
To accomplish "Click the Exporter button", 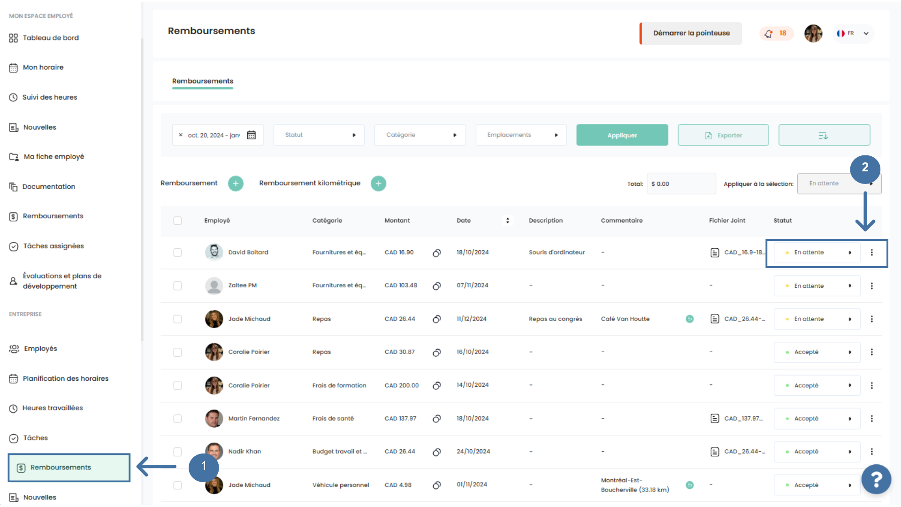I will tap(723, 135).
